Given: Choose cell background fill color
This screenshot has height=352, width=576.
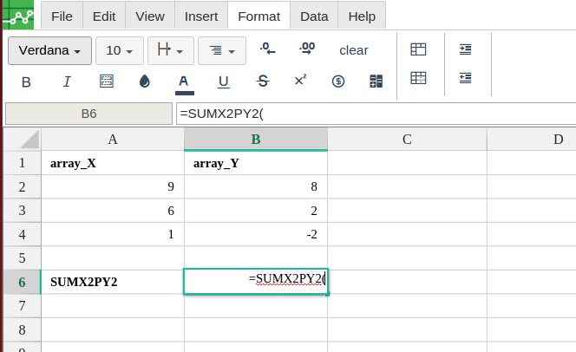Looking at the screenshot, I should [145, 81].
